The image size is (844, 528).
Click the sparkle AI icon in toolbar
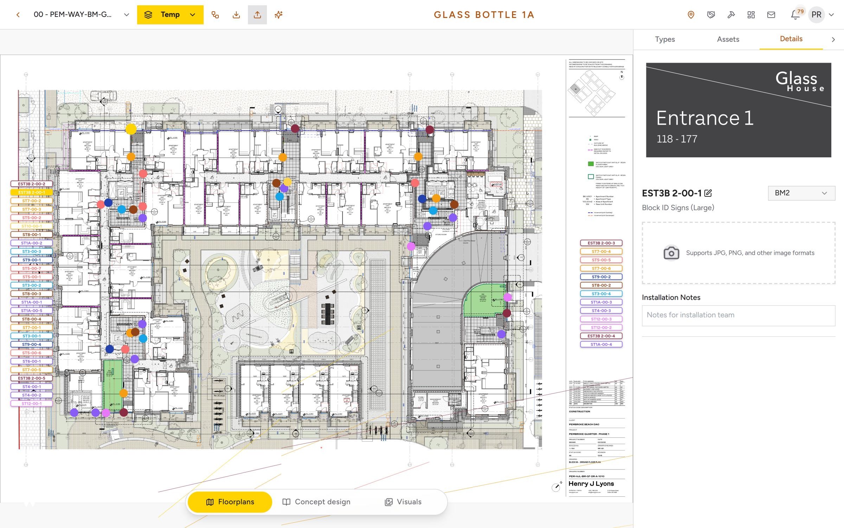click(279, 15)
